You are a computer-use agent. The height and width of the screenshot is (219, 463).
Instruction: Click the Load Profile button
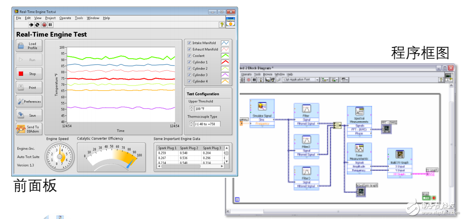pos(29,46)
